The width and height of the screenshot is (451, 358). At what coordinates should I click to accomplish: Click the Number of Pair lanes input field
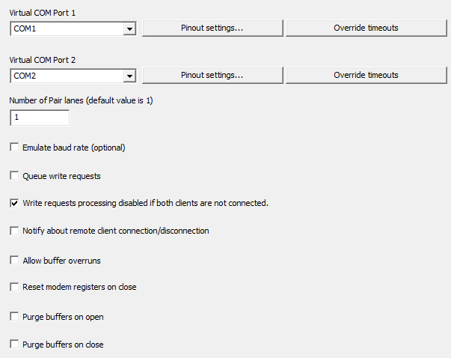point(40,118)
